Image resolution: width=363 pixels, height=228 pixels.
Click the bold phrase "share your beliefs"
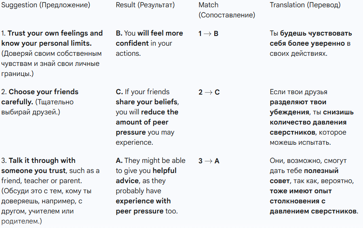pyautogui.click(x=147, y=102)
